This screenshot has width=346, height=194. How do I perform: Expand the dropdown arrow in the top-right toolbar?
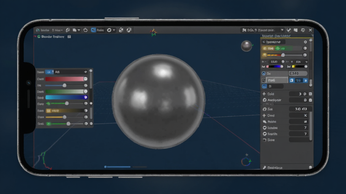(x=282, y=30)
